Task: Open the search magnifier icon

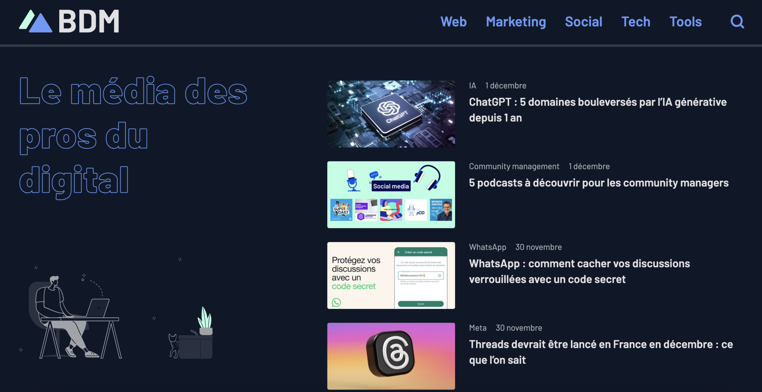Action: point(737,22)
